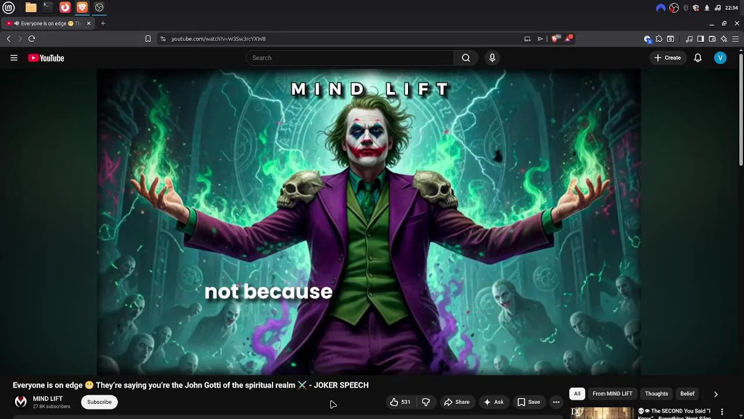The width and height of the screenshot is (744, 419).
Task: Go forward to the next page
Action: pyautogui.click(x=20, y=38)
